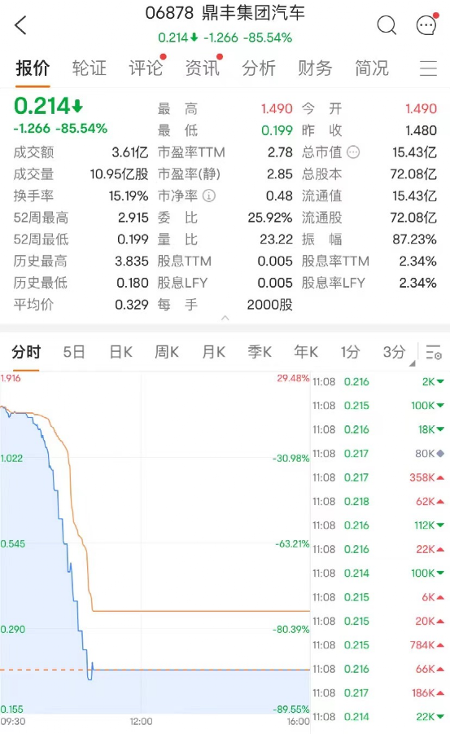
Task: Tap the back arrow icon
Action: pos(20,25)
